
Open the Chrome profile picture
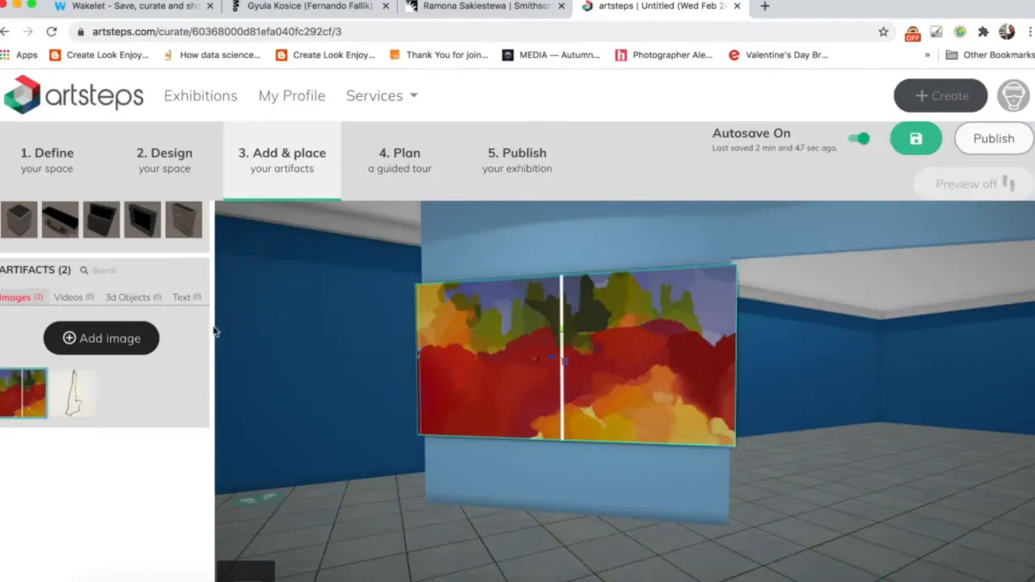pos(1007,32)
